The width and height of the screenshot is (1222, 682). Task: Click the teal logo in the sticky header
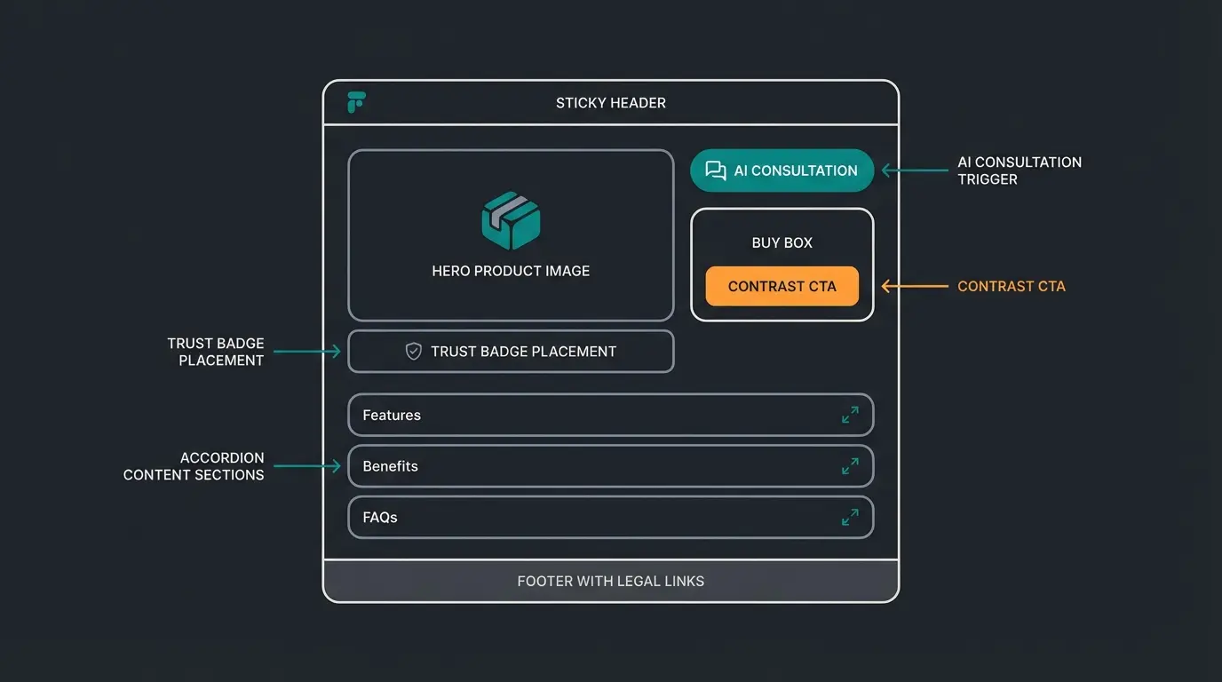[356, 102]
